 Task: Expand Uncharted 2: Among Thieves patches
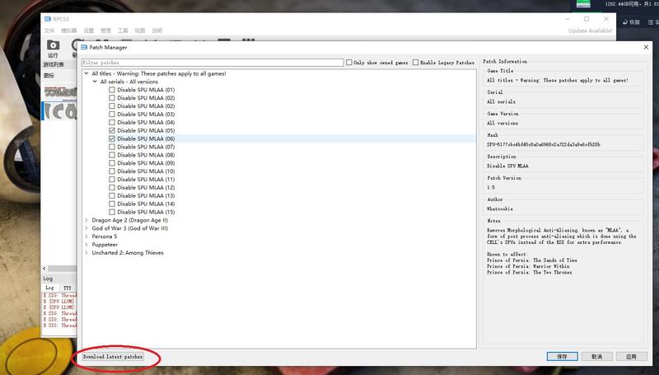(86, 253)
